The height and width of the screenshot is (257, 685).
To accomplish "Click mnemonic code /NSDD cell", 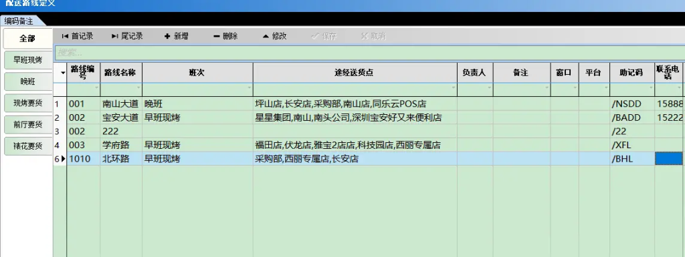I will click(632, 103).
